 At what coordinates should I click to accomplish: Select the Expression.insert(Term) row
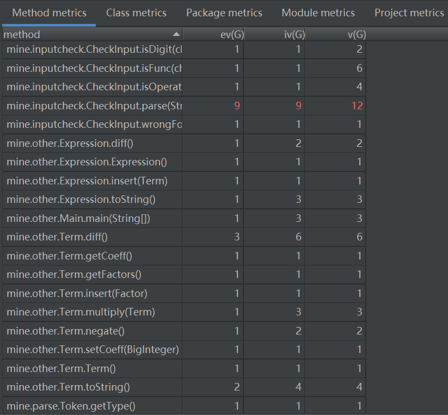click(184, 181)
